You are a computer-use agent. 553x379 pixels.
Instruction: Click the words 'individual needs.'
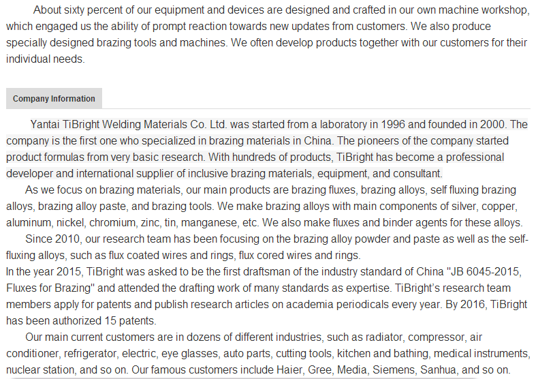(x=46, y=59)
